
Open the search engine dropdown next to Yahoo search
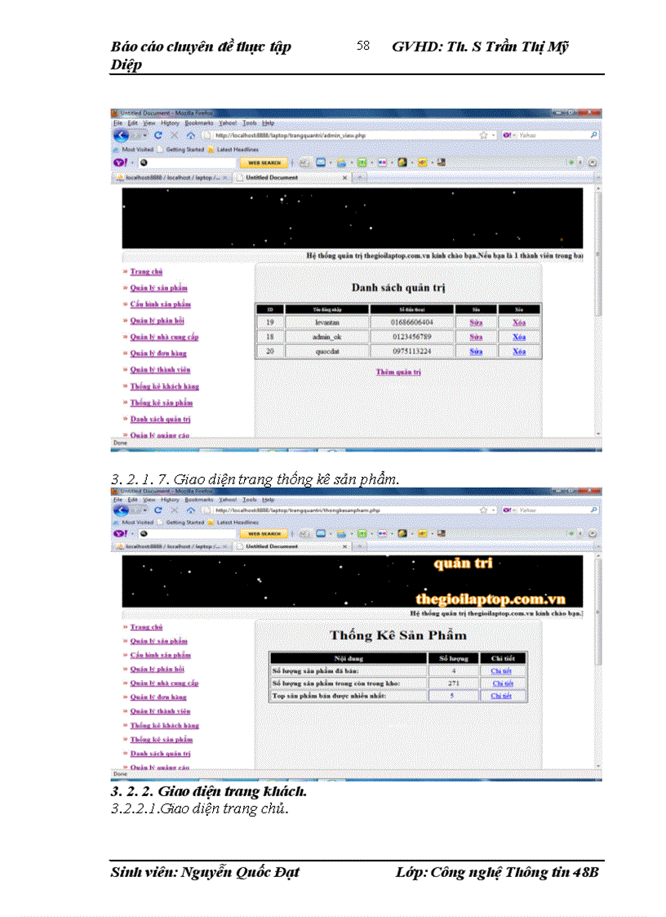pos(514,135)
